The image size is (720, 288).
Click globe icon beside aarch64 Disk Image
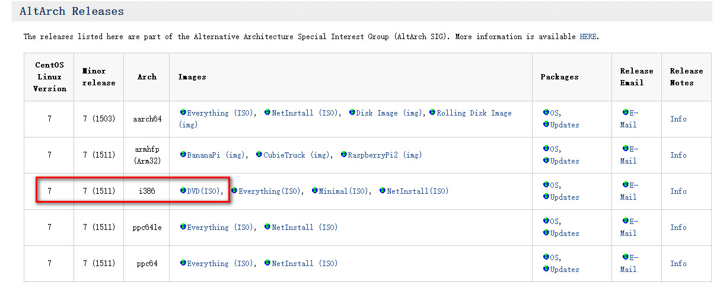click(352, 113)
